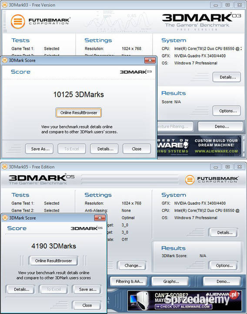
Task: Click 'Optimal' setting value in 3DMark05
Action: pyautogui.click(x=128, y=218)
